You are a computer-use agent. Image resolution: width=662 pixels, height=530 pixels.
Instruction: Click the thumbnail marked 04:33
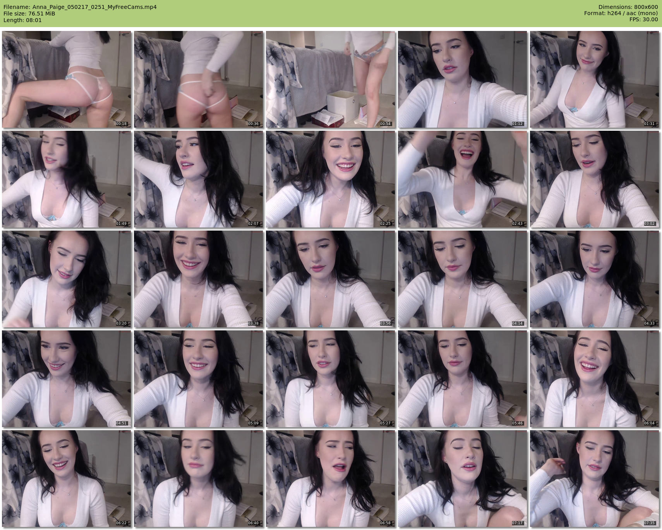595,279
